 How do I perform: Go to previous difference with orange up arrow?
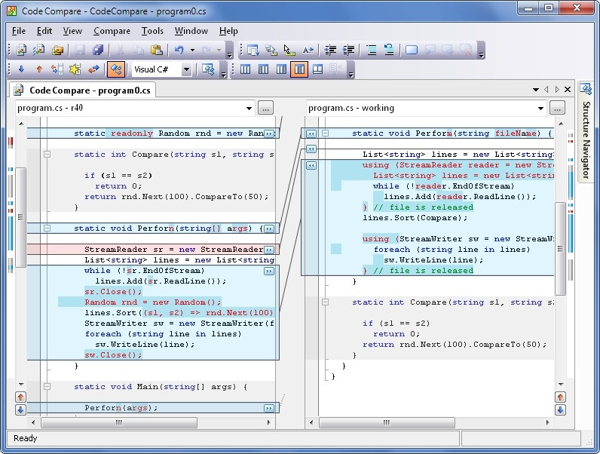point(39,69)
